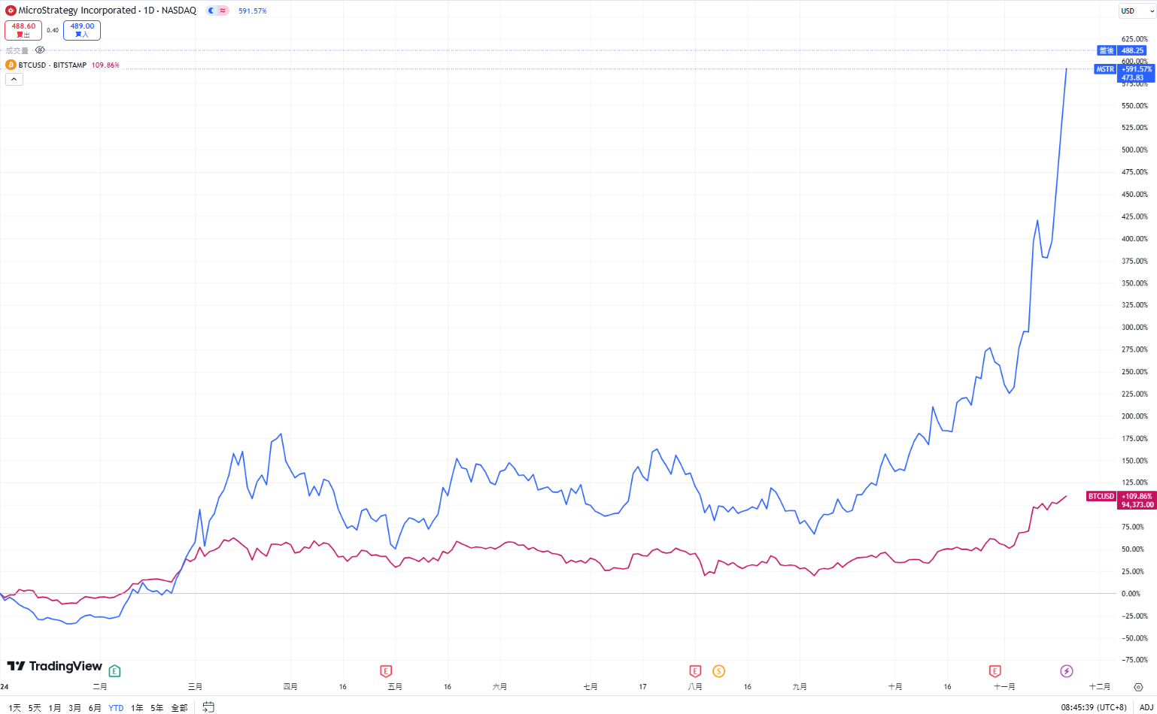Select the 1天 time range
Image resolution: width=1157 pixels, height=714 pixels.
(x=15, y=708)
